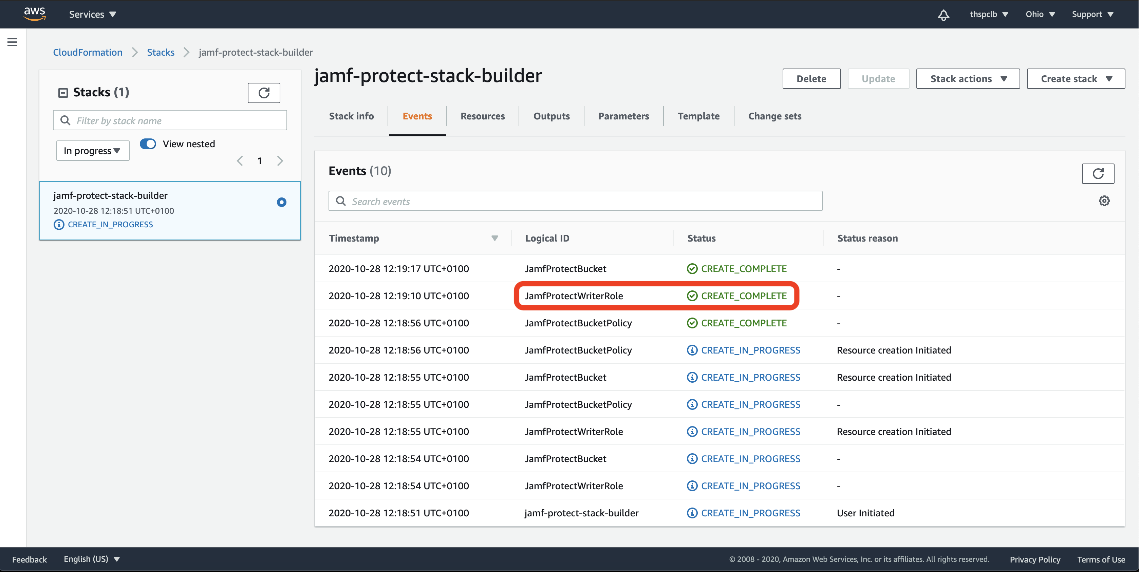Screen dimensions: 1139x572
Task: Select the jamf-protect-stack-builder stack card
Action: tap(170, 211)
